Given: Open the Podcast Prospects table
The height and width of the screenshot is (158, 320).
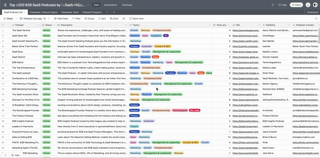Looking at the screenshot, I should click(x=92, y=12).
